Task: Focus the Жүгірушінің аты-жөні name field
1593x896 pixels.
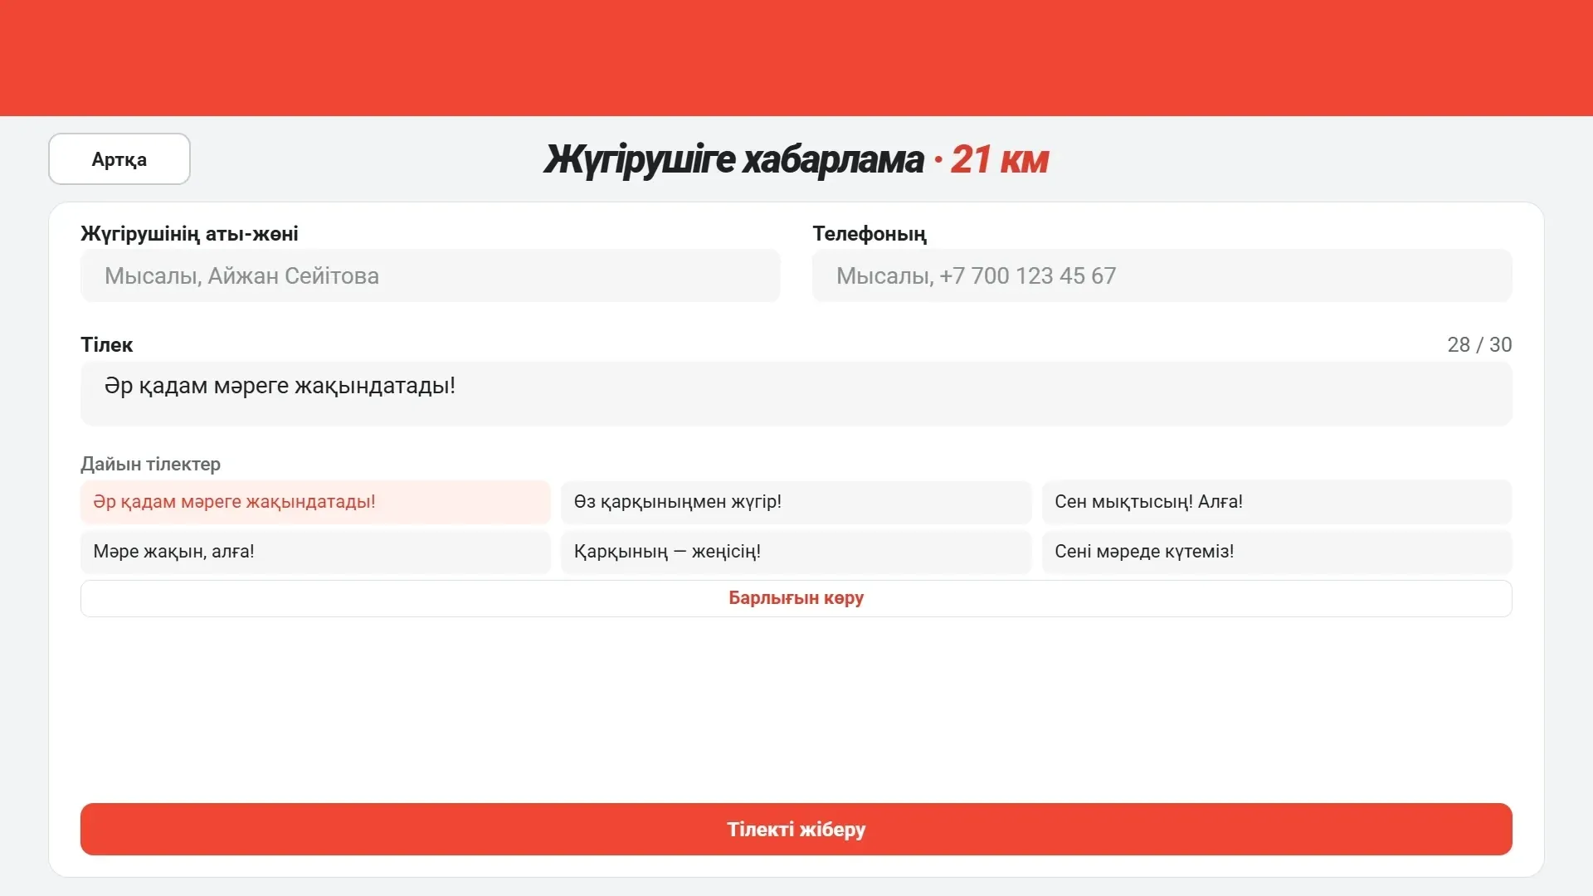Action: tap(430, 275)
